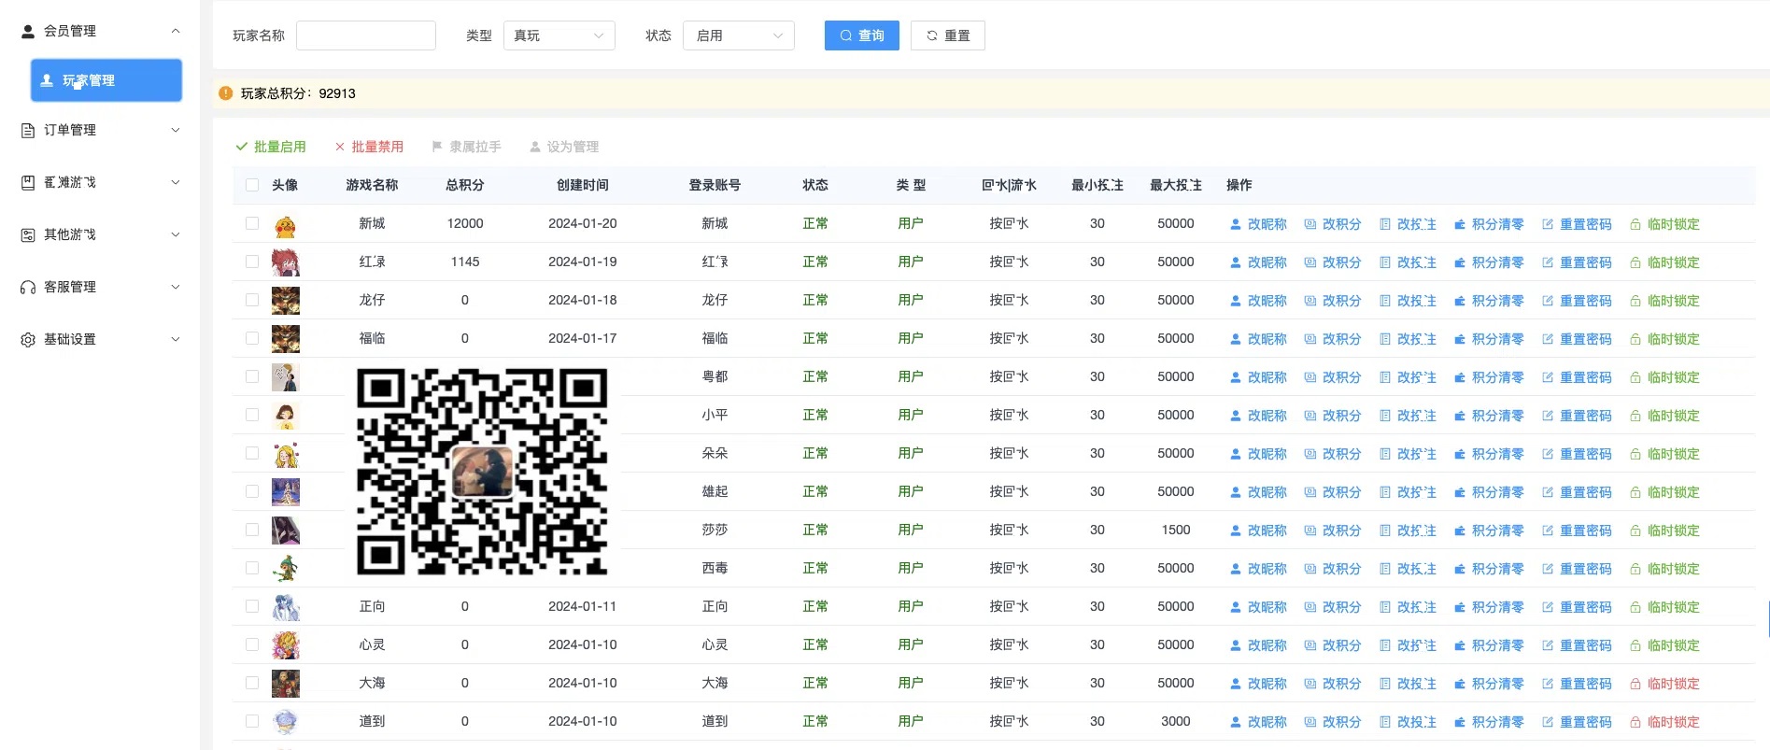Open avatar thumbnail of player 心灵
The image size is (1770, 750).
point(285,644)
